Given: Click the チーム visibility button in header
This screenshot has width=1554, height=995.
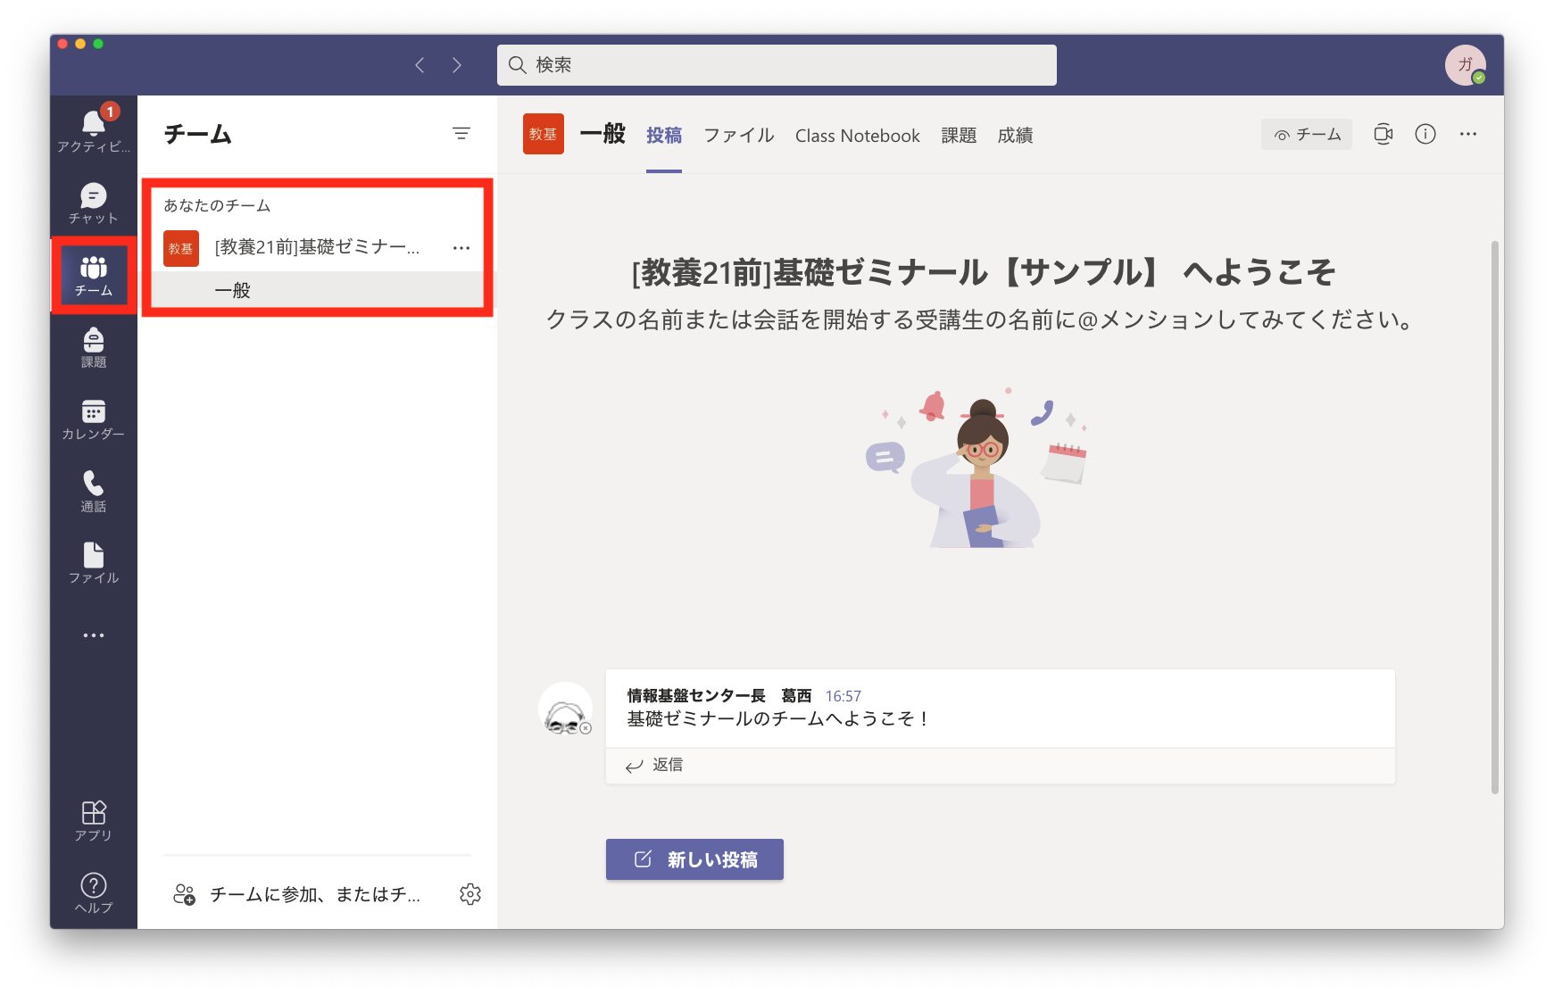Looking at the screenshot, I should click(x=1307, y=135).
